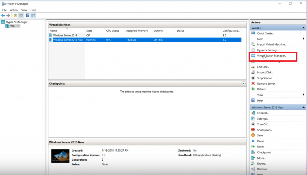Click the Forward arrow toolbar icon
The image size is (307, 175).
pyautogui.click(x=8, y=16)
